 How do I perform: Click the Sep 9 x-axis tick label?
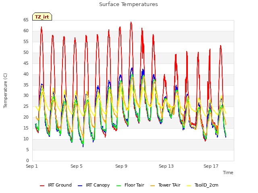[x=121, y=166]
